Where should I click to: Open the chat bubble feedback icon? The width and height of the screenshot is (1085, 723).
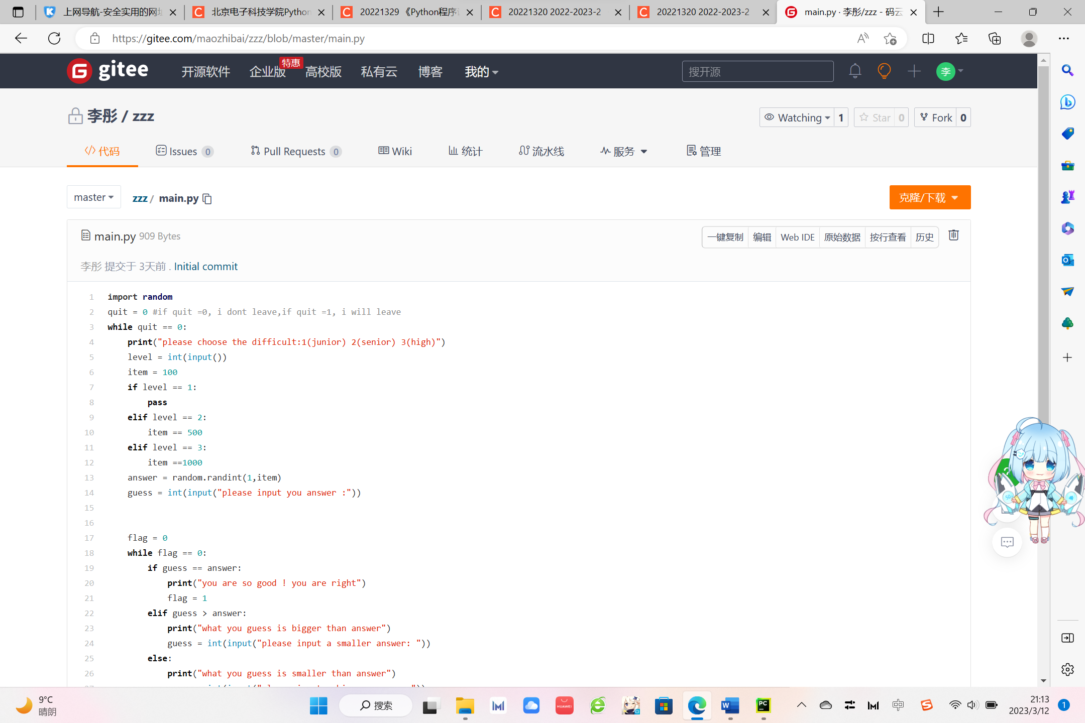(x=1007, y=542)
